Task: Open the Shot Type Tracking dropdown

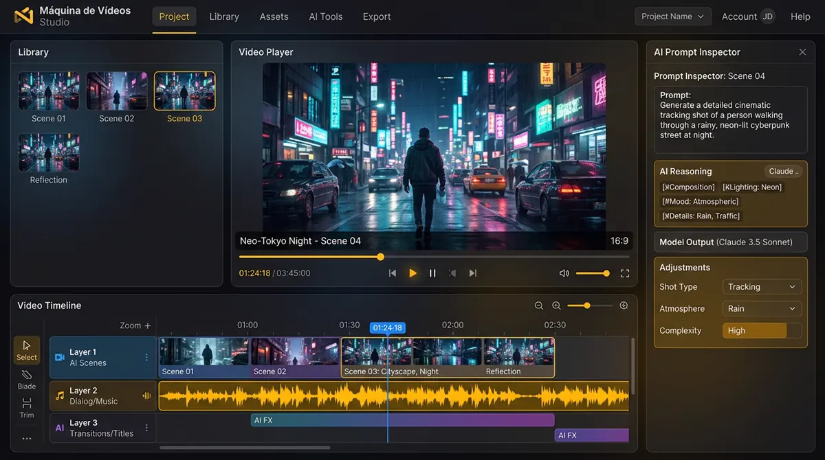Action: [762, 287]
